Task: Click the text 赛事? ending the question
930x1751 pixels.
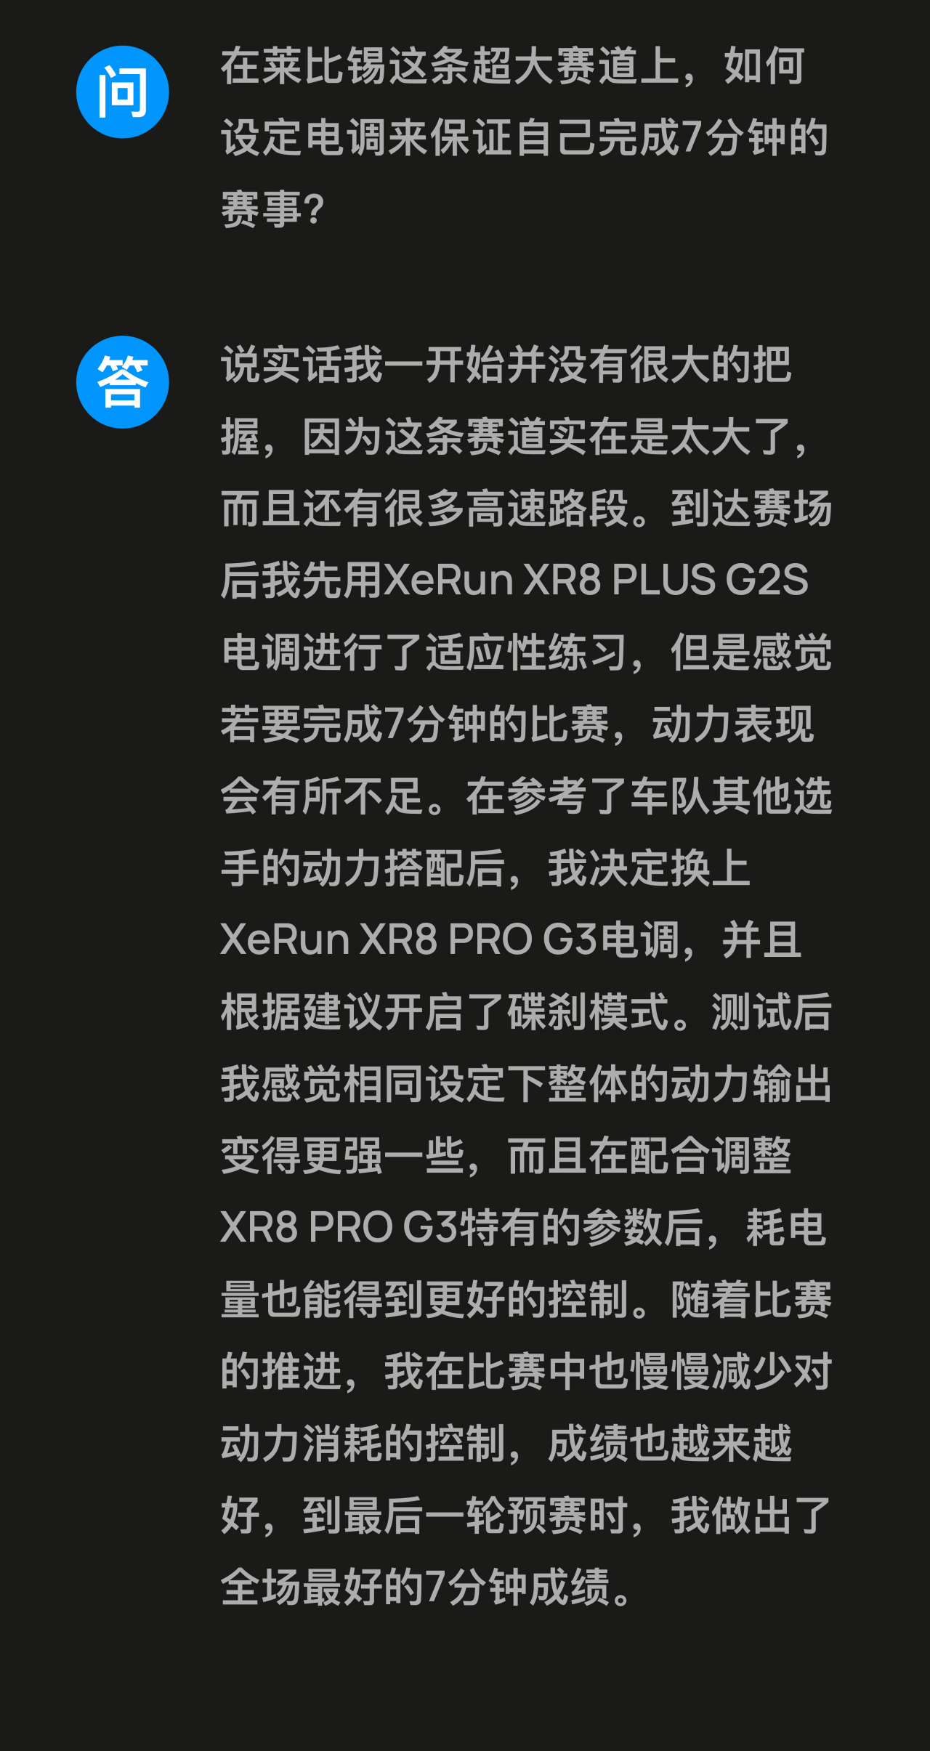Action: pos(272,209)
